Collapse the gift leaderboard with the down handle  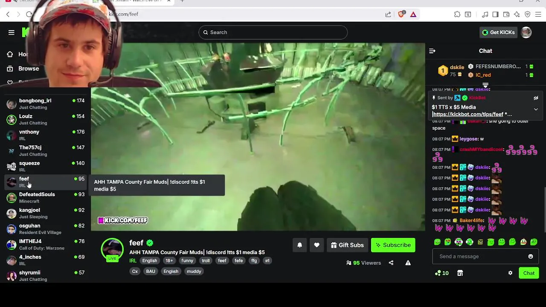[x=485, y=85]
